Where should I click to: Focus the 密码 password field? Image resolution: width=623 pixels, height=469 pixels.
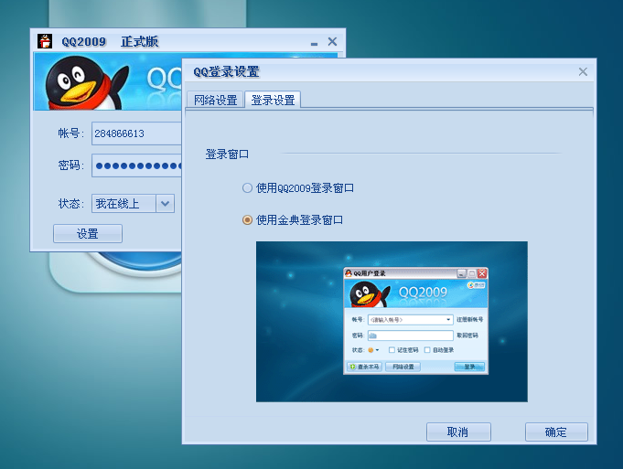136,165
